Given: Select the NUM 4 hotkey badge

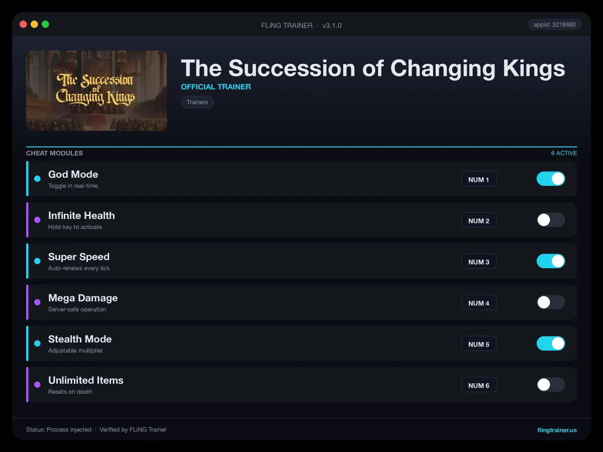Looking at the screenshot, I should point(479,303).
